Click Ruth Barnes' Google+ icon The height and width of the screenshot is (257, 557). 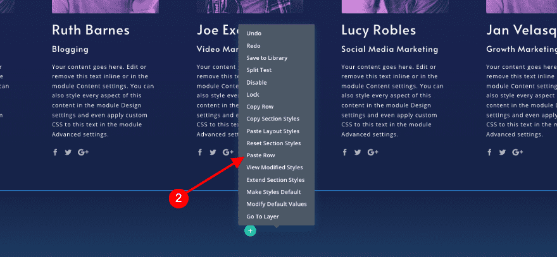[x=83, y=152]
